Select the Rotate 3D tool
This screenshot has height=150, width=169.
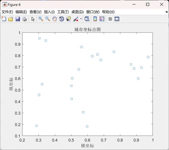point(62,19)
